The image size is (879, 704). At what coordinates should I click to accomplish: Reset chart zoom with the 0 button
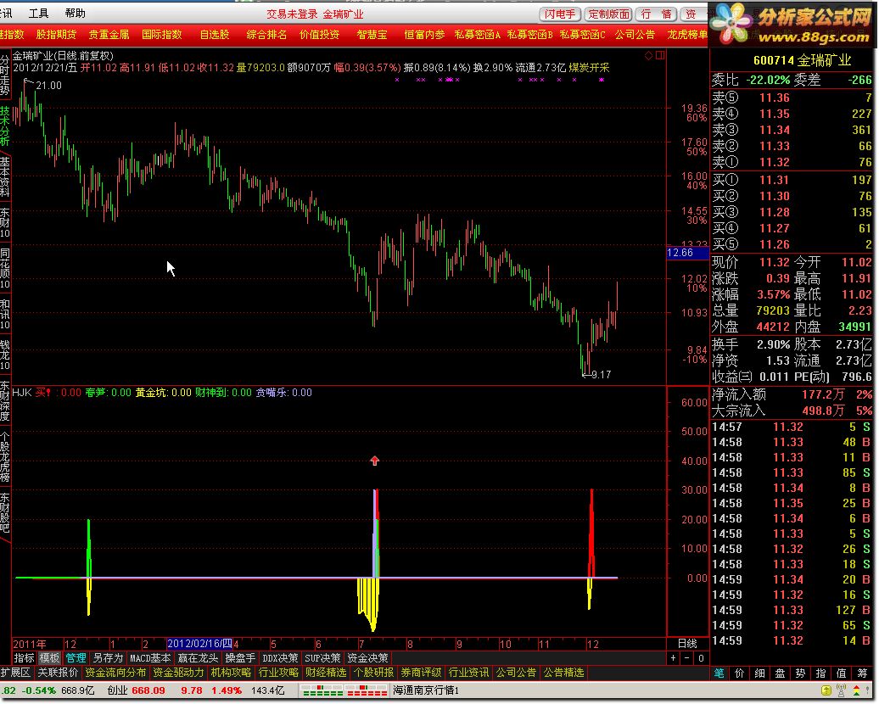pos(701,658)
